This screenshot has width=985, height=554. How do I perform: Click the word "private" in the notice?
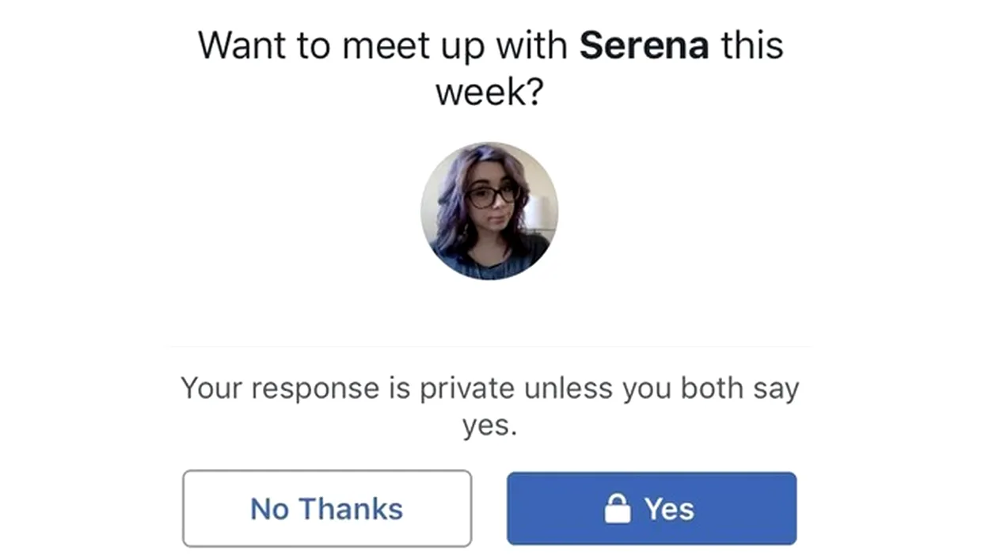tap(467, 389)
